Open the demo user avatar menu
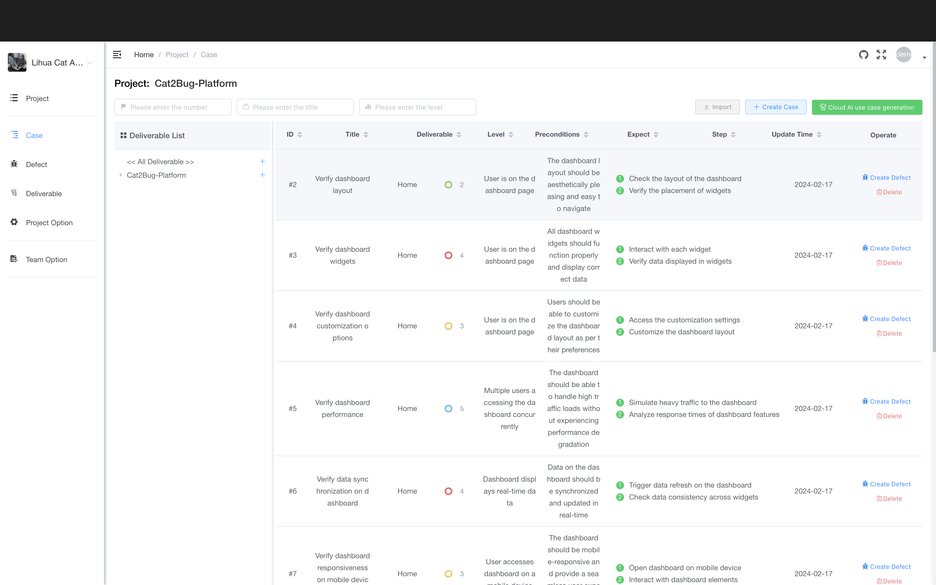The height and width of the screenshot is (585, 936). 903,55
